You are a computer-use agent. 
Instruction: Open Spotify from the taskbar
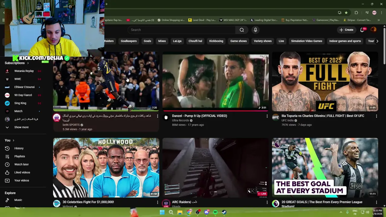click(215, 212)
